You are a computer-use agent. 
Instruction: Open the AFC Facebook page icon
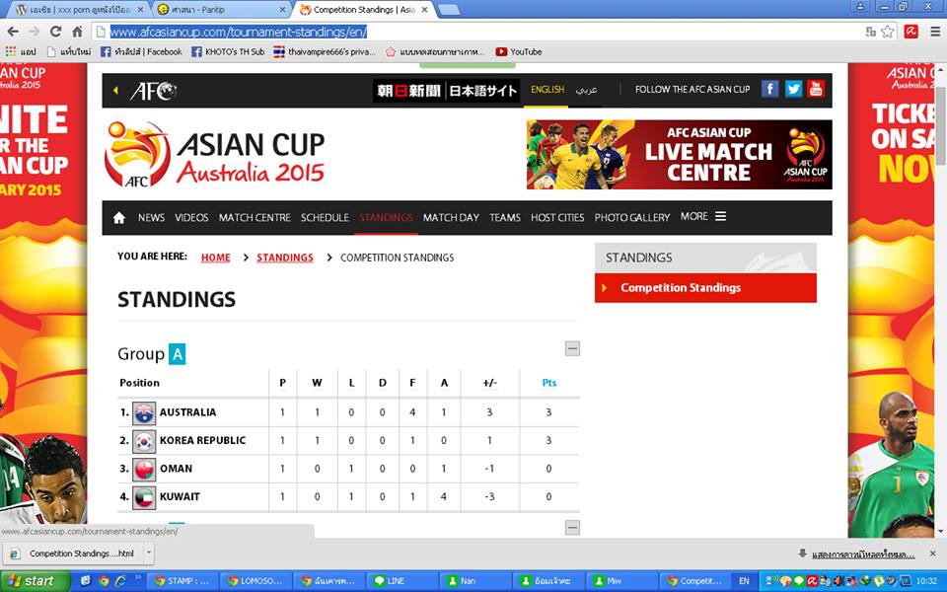click(x=769, y=90)
